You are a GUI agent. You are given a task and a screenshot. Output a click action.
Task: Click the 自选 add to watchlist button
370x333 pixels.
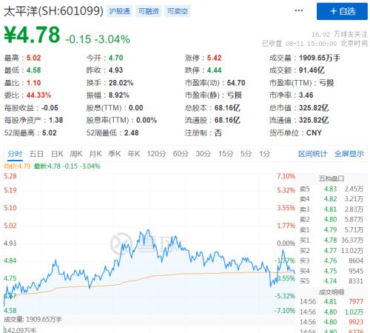(x=342, y=11)
